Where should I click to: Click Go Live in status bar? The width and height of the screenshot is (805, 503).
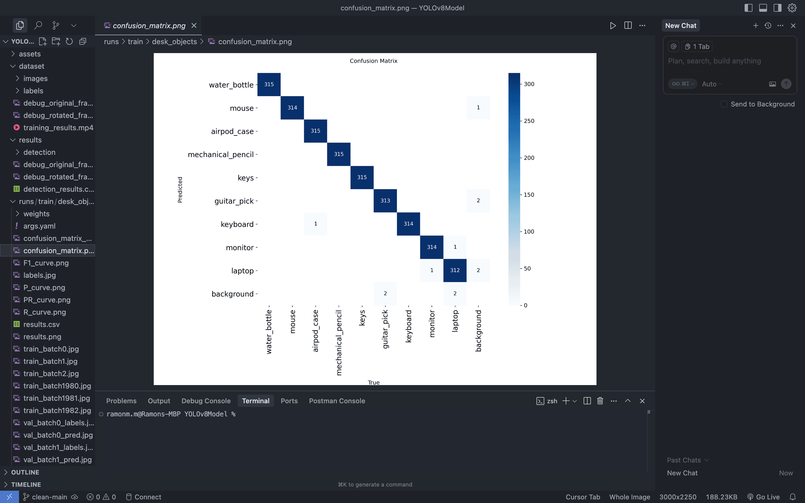pyautogui.click(x=764, y=497)
